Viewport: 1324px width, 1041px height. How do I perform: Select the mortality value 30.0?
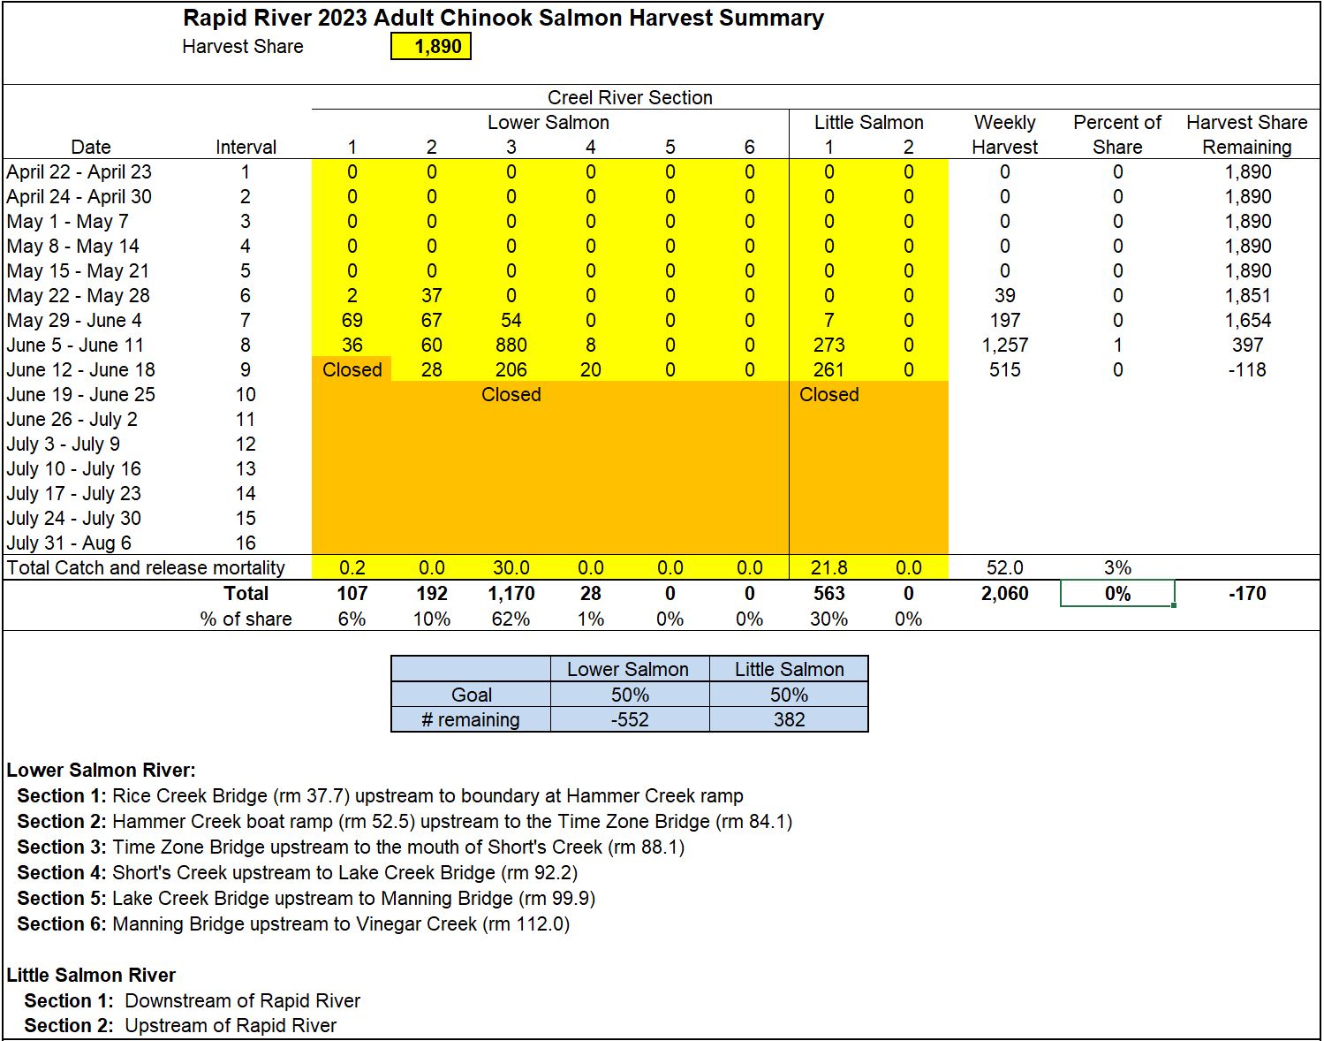(x=511, y=567)
